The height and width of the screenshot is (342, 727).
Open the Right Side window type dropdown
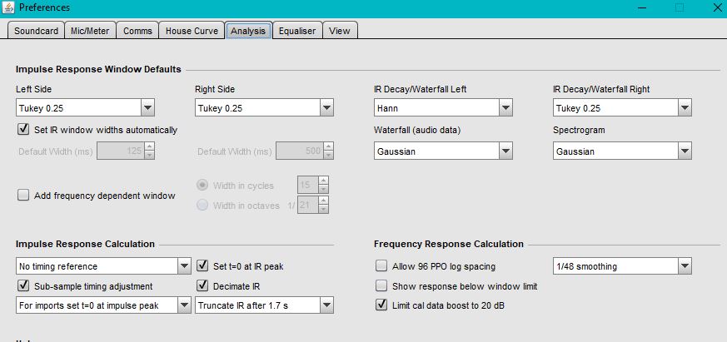tap(264, 108)
